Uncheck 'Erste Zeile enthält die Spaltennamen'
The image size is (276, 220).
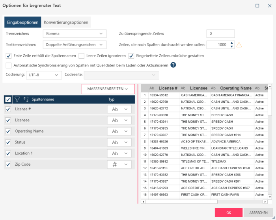(x=9, y=56)
